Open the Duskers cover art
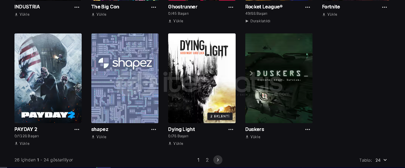The width and height of the screenshot is (405, 168). point(279,78)
